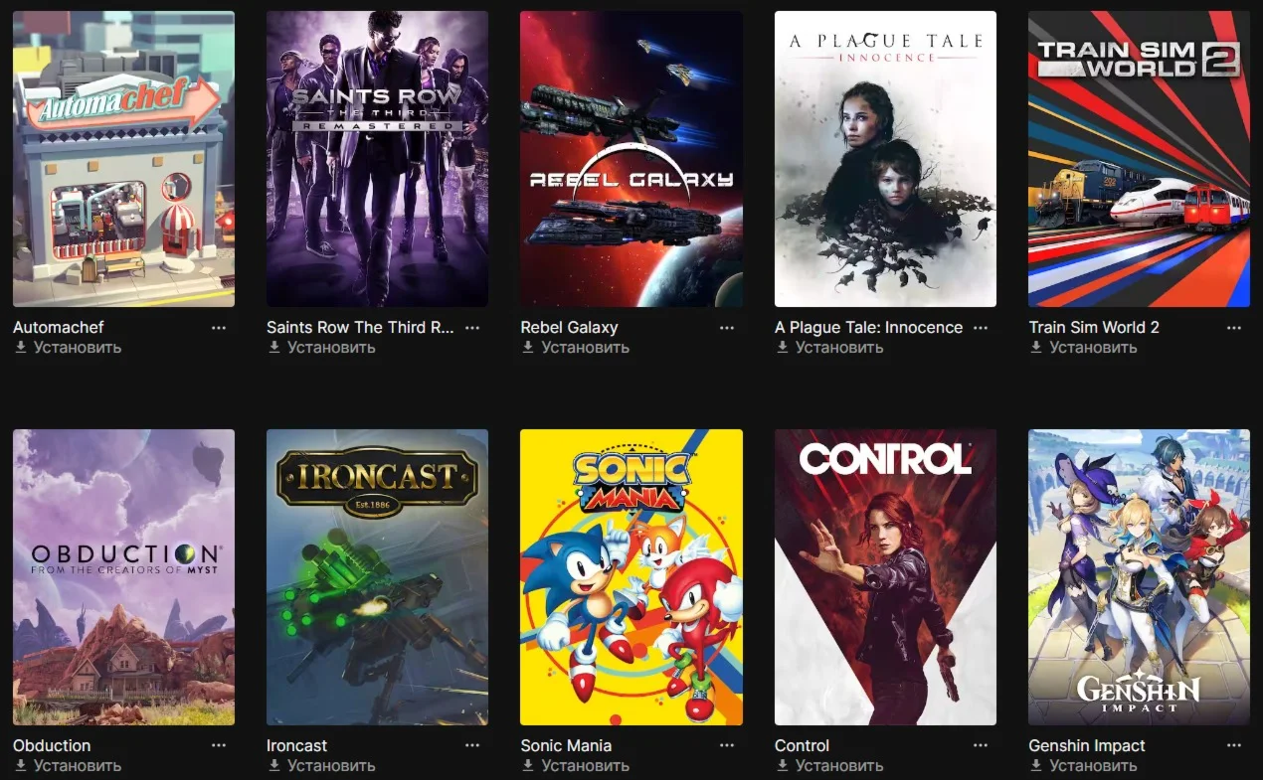
Task: Click the Train Sim World 2 title text
Action: (x=1094, y=327)
